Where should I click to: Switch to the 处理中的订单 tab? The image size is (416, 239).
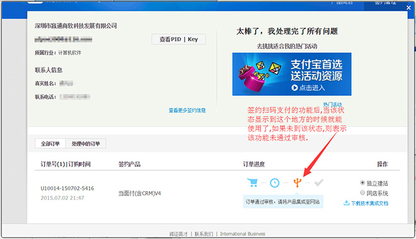pos(86,144)
